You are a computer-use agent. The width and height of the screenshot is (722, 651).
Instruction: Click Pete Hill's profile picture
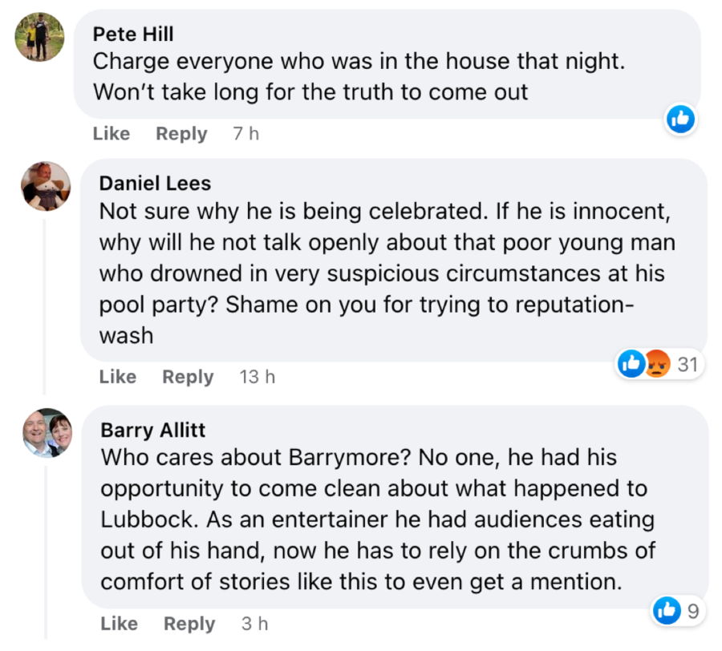[40, 38]
